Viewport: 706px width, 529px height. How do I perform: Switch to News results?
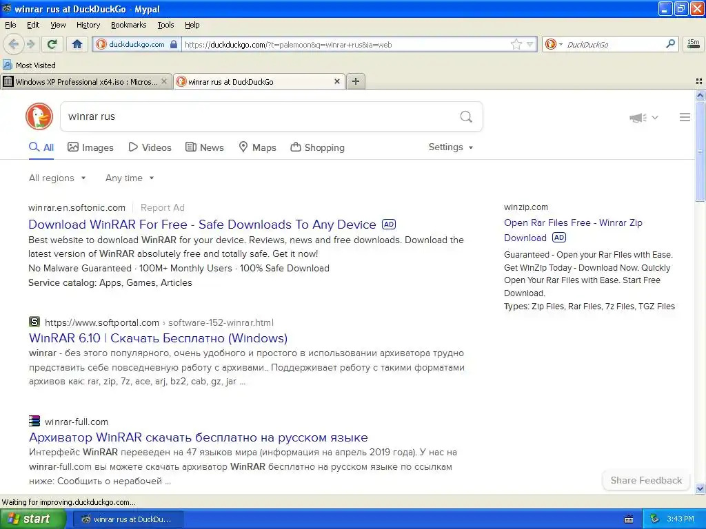[205, 147]
